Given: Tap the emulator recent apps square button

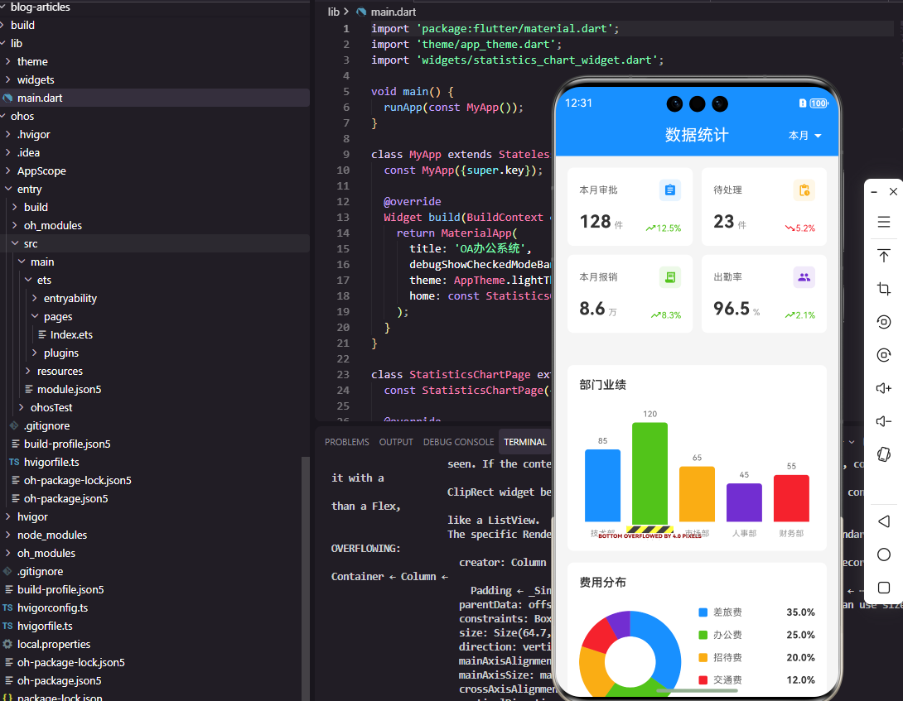Looking at the screenshot, I should click(x=883, y=588).
